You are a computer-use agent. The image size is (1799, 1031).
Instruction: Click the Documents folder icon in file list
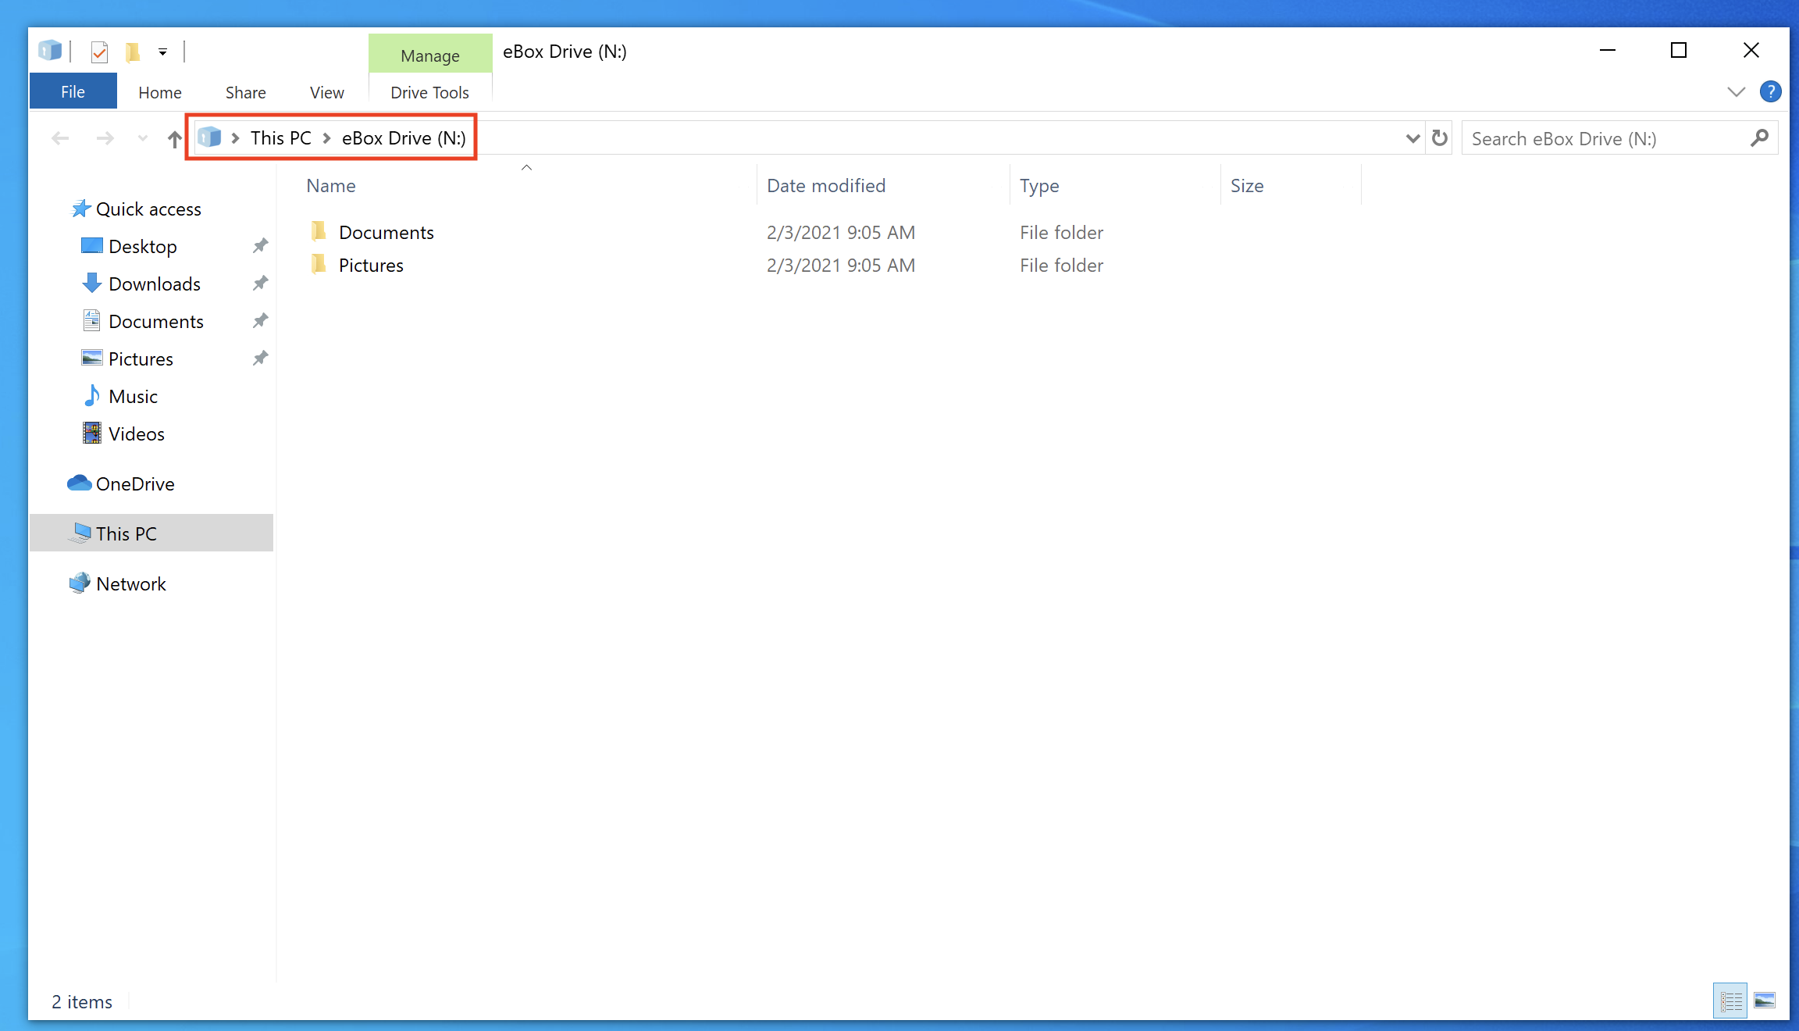click(319, 231)
